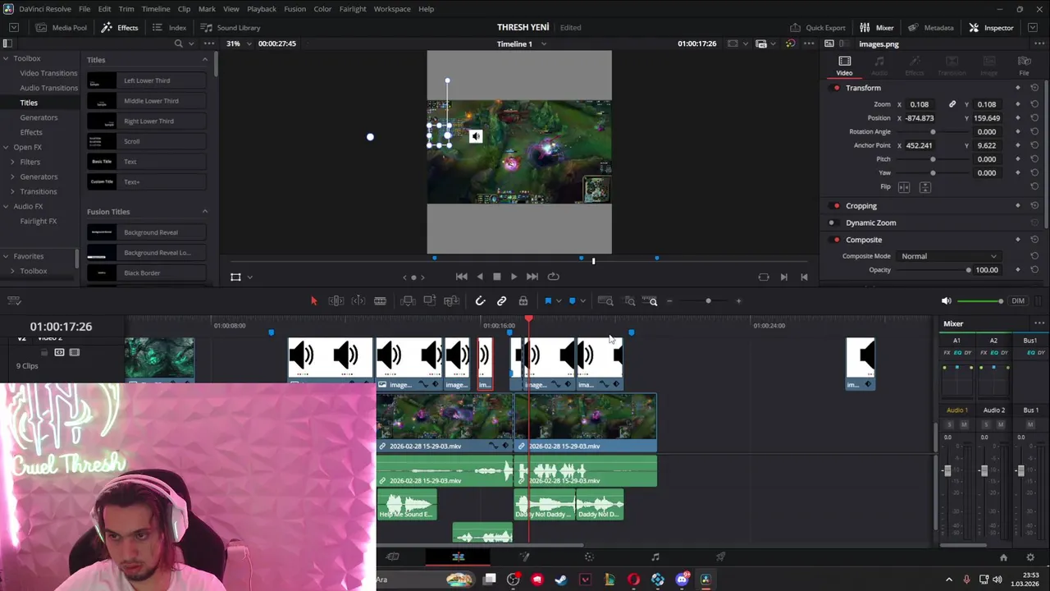Click the Overwrite Clip tool

click(429, 301)
